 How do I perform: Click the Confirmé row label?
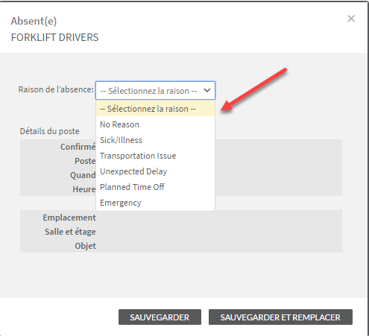coord(78,147)
